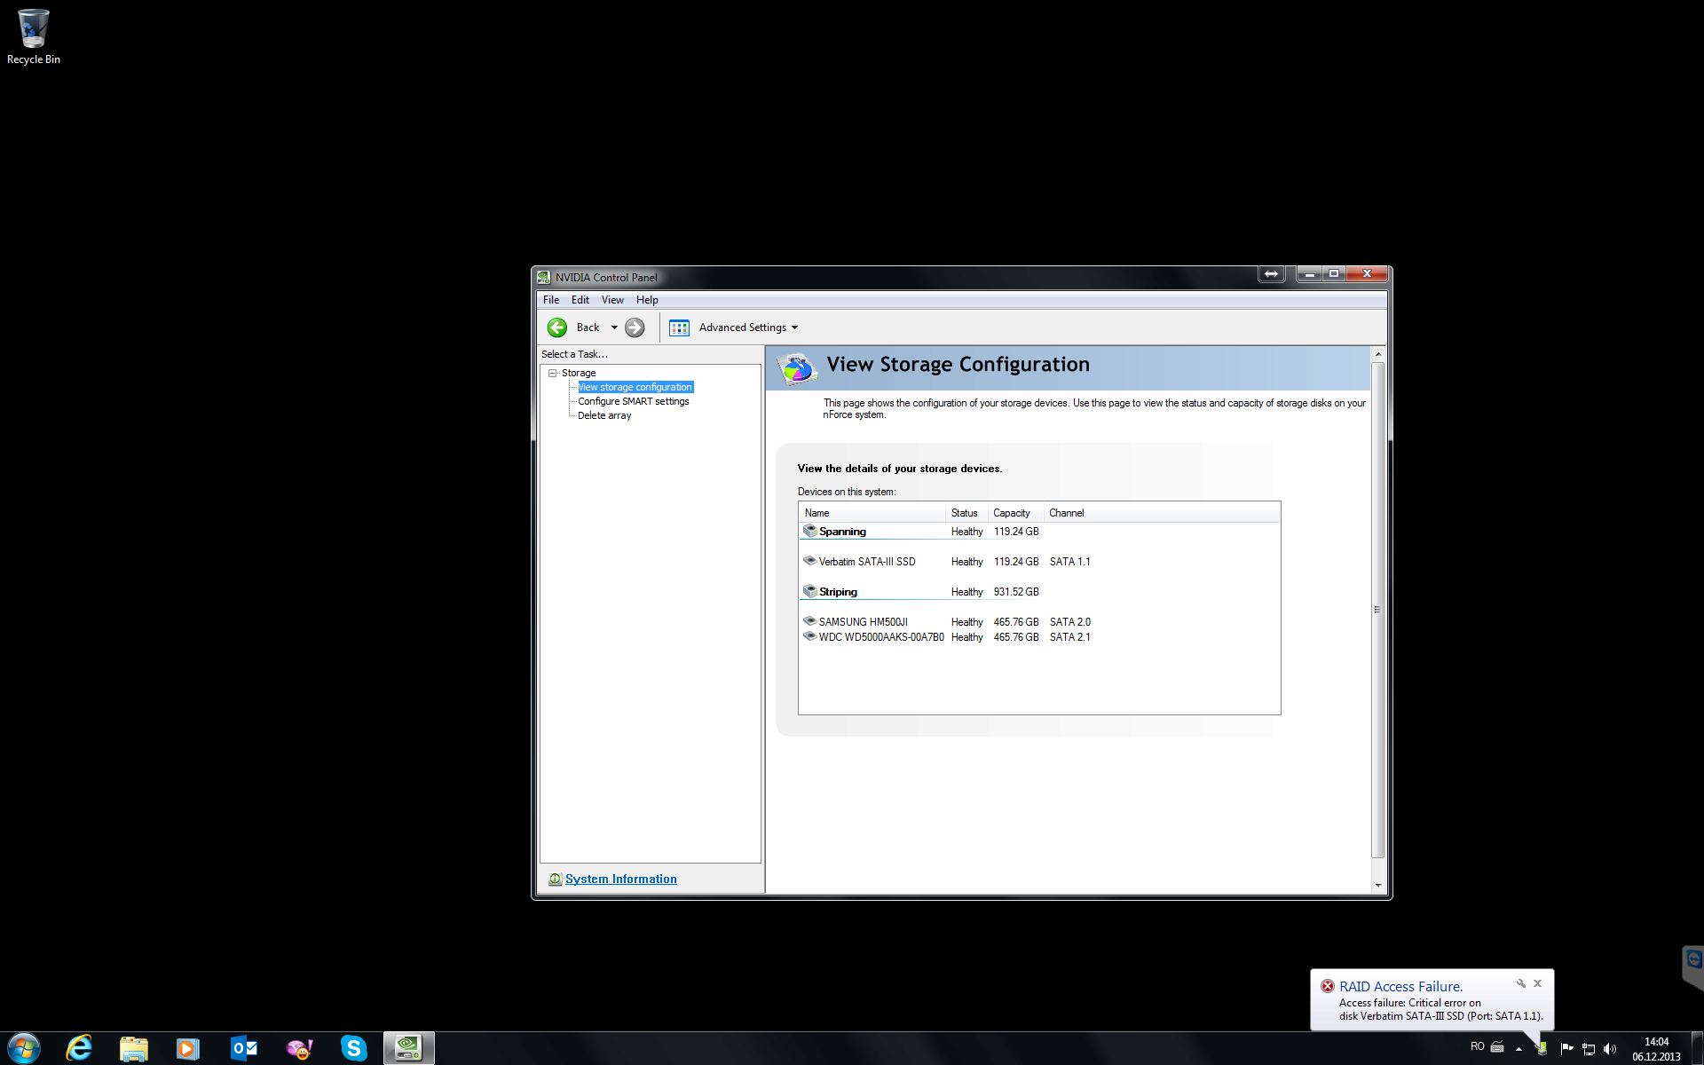Click the Show desktop button
Image resolution: width=1704 pixels, height=1065 pixels.
tap(1697, 1048)
